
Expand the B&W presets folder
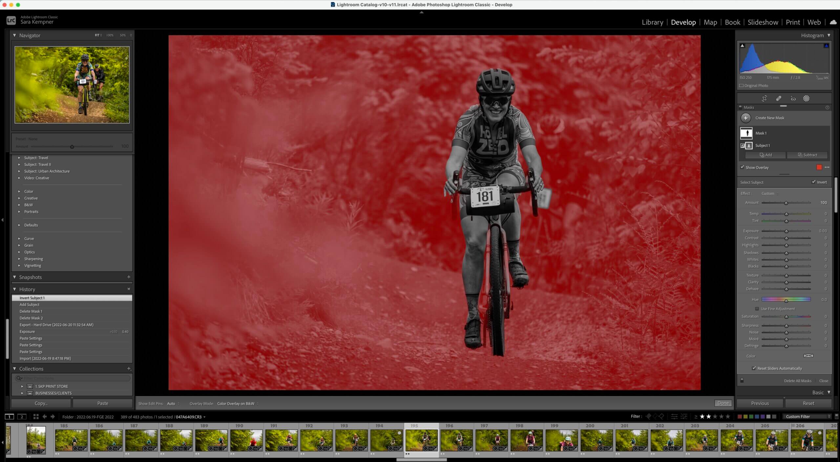pyautogui.click(x=19, y=205)
